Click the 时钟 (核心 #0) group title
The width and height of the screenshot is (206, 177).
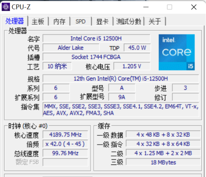pos(28,126)
